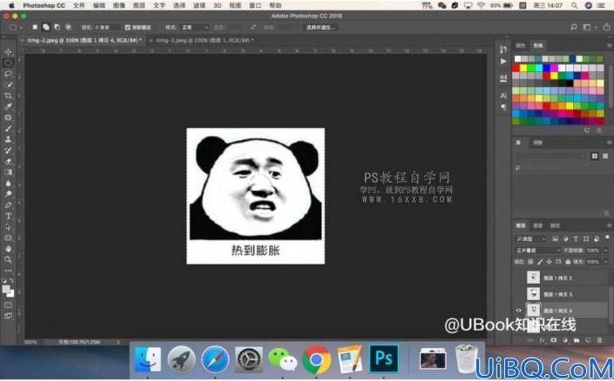This screenshot has height=381, width=614.
Task: Click the Change Screen Mode icon
Action: (x=8, y=316)
